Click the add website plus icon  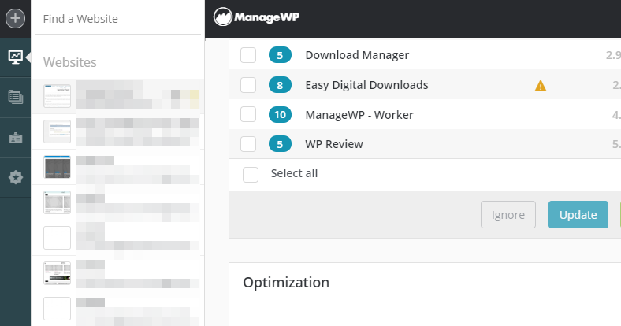[x=15, y=17]
